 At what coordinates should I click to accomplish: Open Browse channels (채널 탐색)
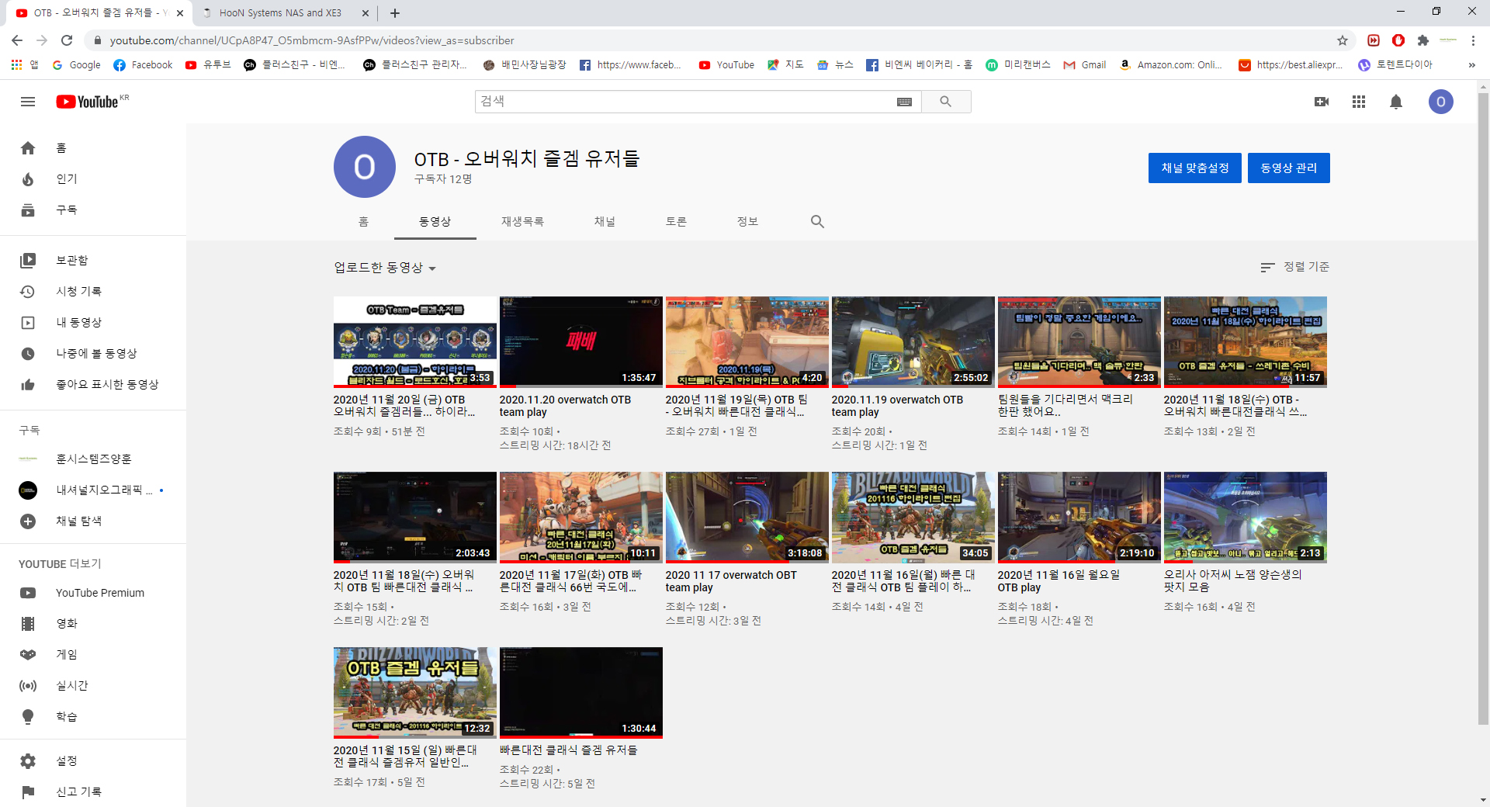pyautogui.click(x=93, y=521)
